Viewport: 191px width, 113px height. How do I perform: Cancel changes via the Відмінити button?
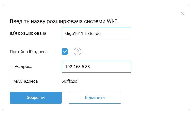coord(95,98)
